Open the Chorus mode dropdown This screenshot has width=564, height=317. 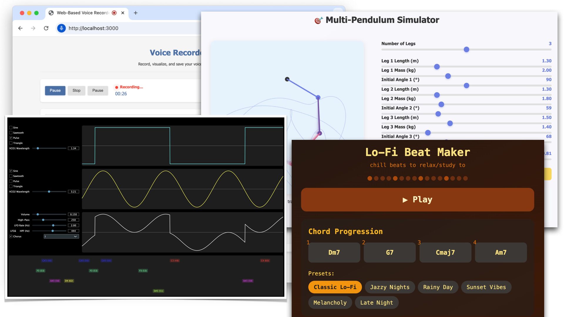click(61, 237)
